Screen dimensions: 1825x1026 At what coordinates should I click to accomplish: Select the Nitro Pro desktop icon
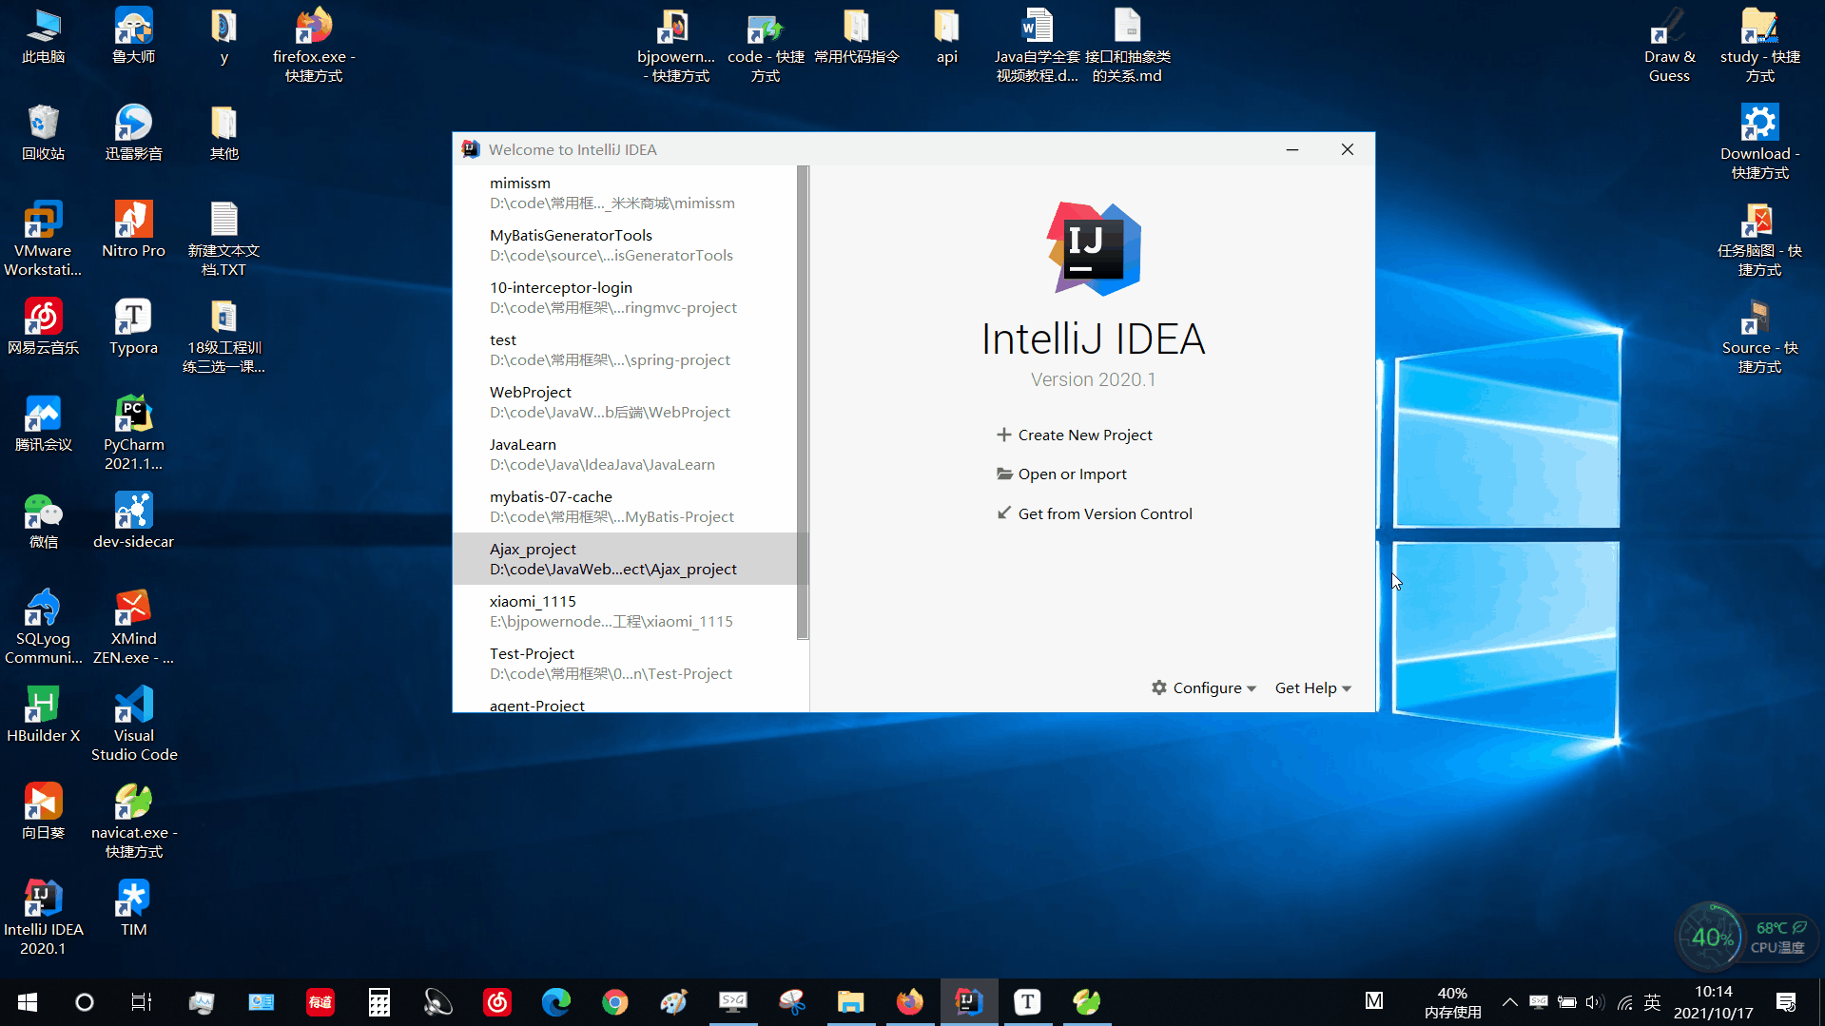[134, 230]
